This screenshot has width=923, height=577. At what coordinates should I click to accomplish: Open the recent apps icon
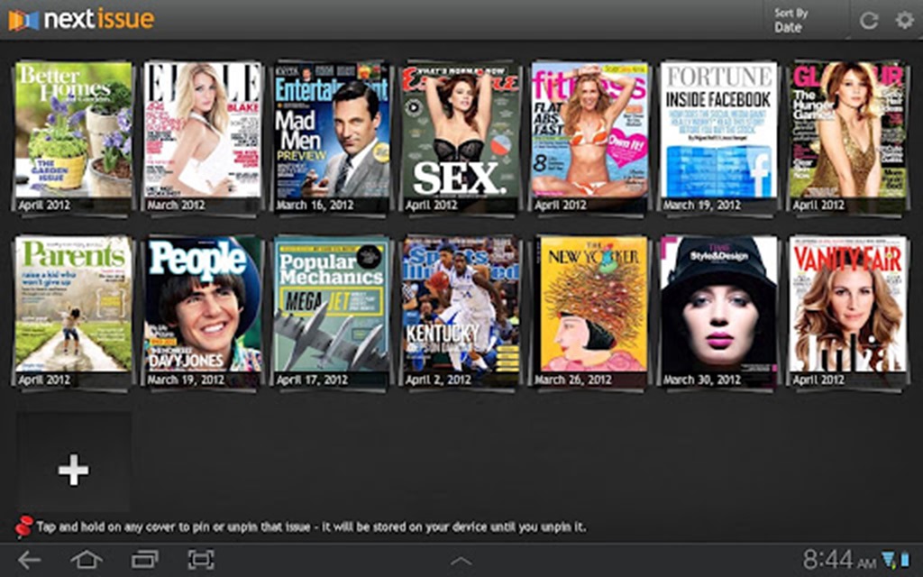(144, 560)
